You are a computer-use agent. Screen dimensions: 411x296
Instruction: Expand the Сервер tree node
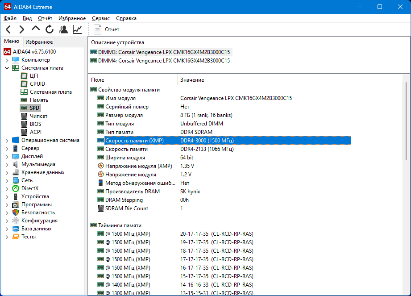[x=7, y=149]
